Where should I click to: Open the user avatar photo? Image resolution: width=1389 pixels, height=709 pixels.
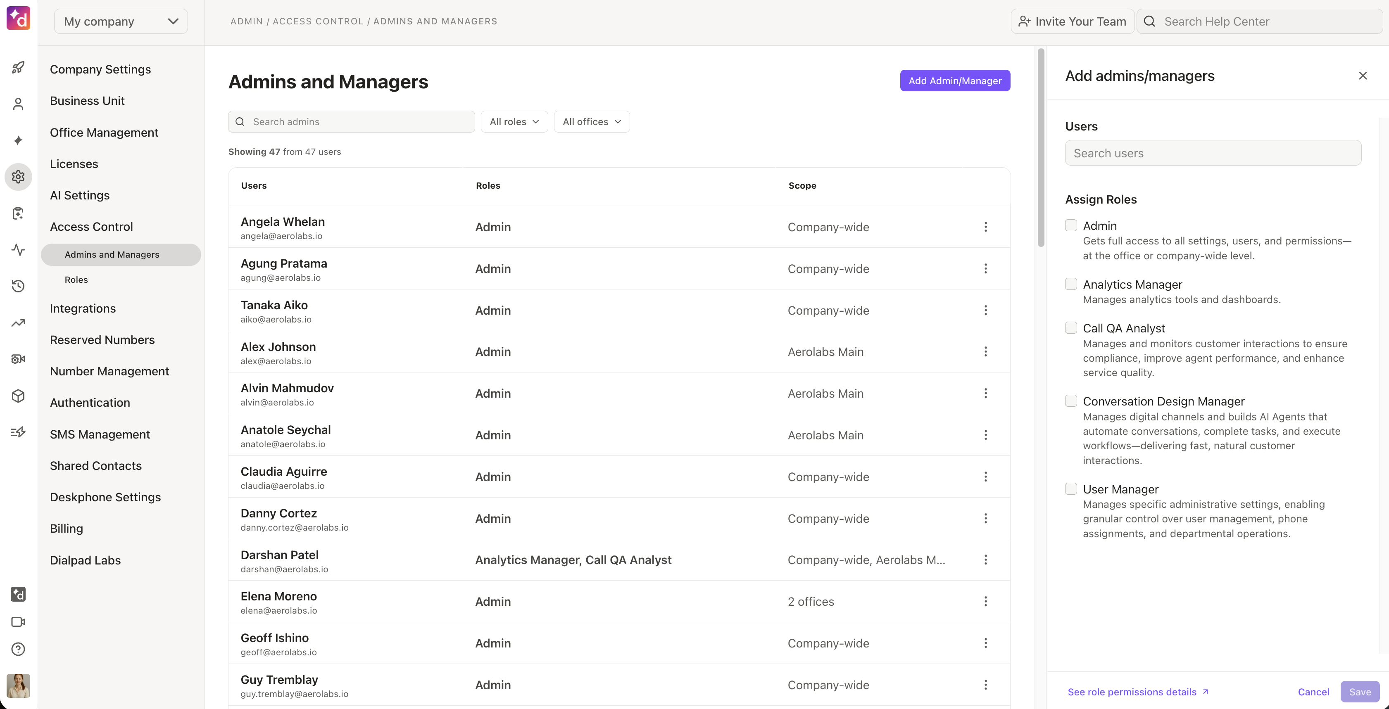18,686
